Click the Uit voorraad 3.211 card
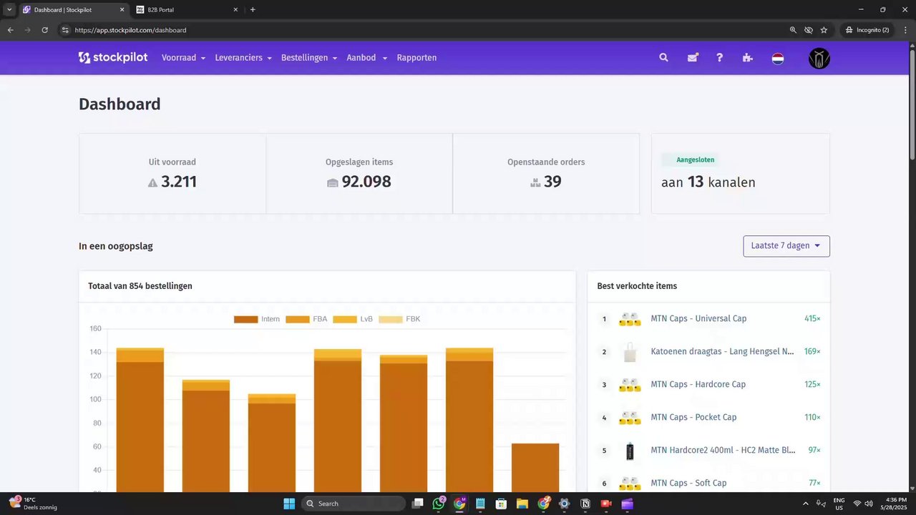 pos(172,173)
